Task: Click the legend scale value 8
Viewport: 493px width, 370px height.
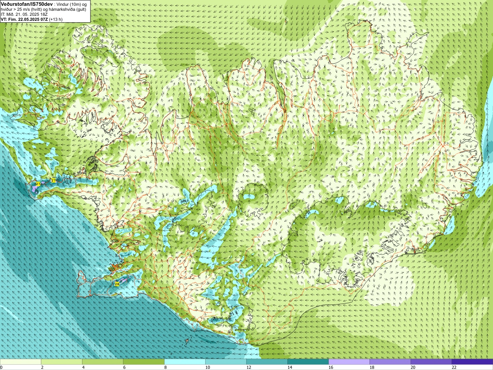Action: 166,367
